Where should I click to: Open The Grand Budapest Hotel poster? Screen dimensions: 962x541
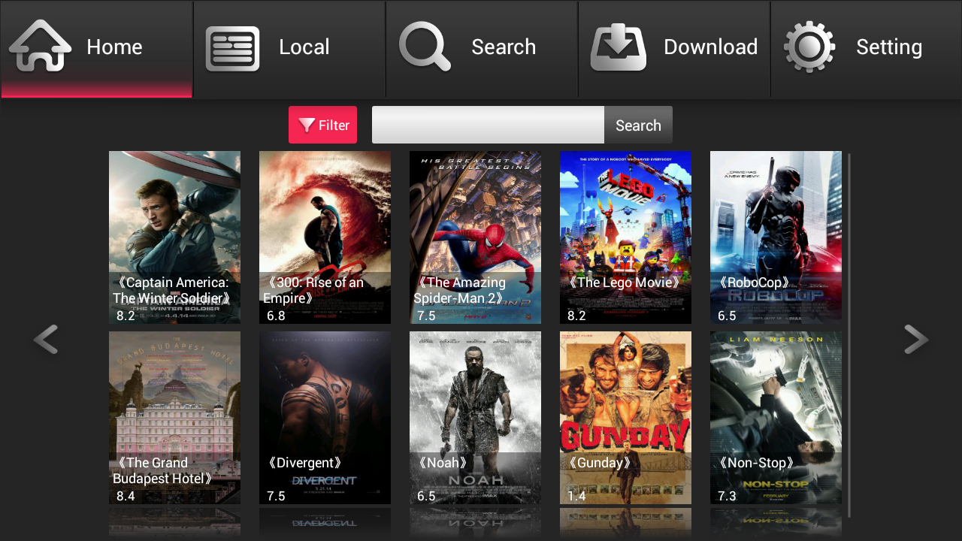coord(174,418)
